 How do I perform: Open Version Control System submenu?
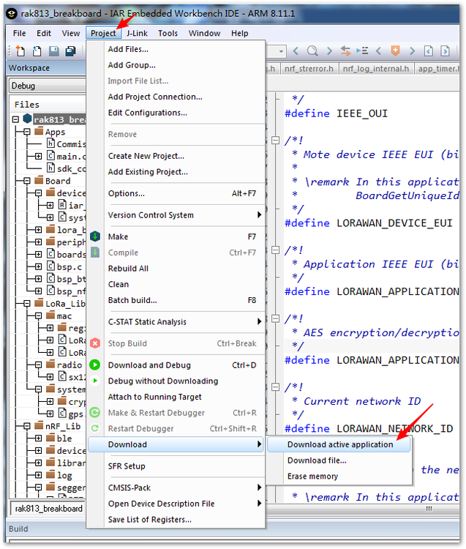[176, 215]
